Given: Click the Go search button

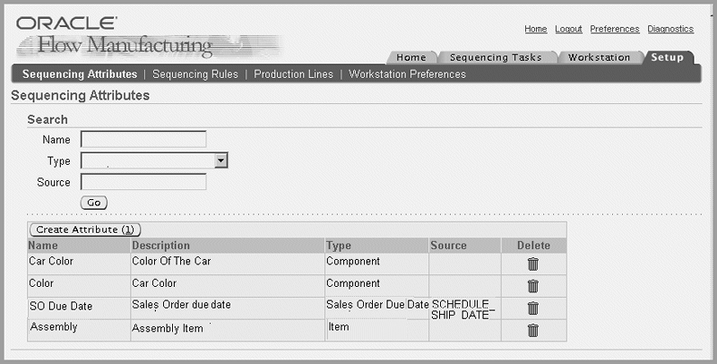Looking at the screenshot, I should (94, 203).
